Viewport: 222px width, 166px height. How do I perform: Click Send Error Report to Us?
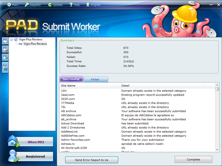tap(91, 160)
